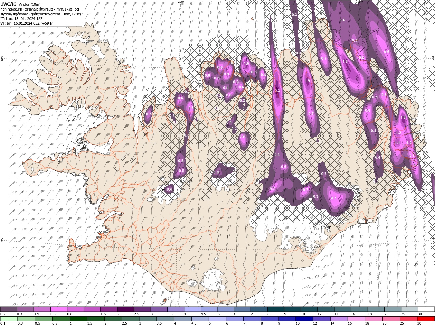Click the bright red swatch ending the lower legend

[425, 319]
